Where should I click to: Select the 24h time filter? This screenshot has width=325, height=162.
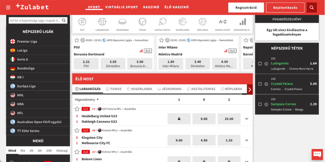tap(49, 151)
